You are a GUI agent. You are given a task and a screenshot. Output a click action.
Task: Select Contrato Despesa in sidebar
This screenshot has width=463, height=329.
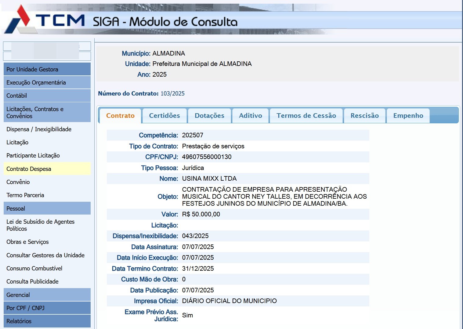click(47, 169)
